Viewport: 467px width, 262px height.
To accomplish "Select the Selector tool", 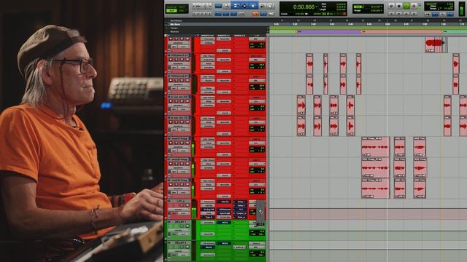I will click(244, 6).
